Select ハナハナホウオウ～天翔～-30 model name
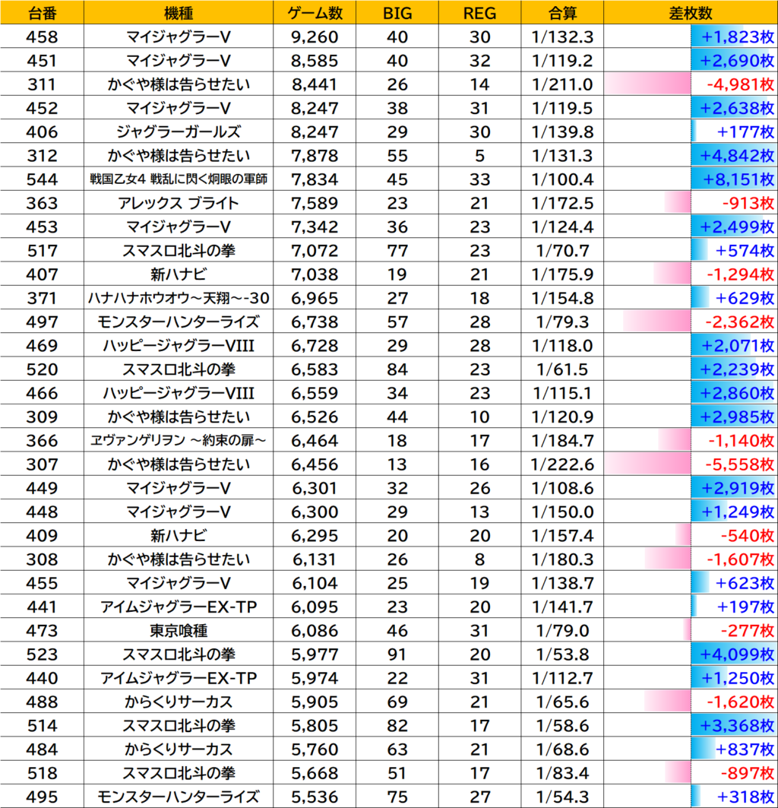 (x=179, y=297)
